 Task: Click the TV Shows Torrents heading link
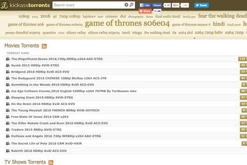pyautogui.click(x=25, y=162)
